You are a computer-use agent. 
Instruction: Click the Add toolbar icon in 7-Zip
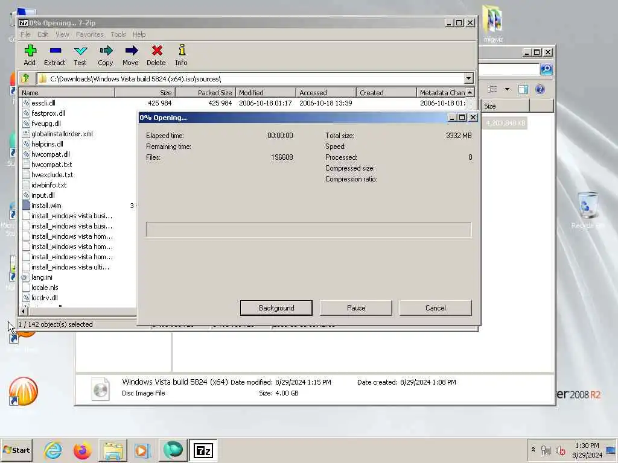tap(30, 55)
